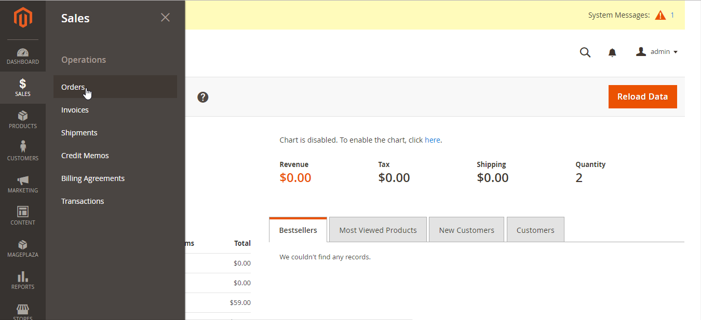Click the Magento logo icon
Image resolution: width=701 pixels, height=320 pixels.
pyautogui.click(x=23, y=18)
